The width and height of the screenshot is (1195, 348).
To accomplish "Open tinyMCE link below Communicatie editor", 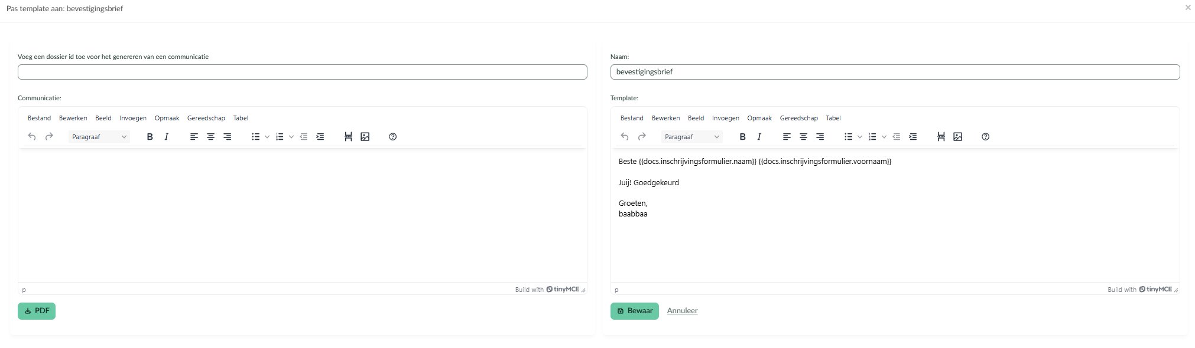I will pos(563,289).
